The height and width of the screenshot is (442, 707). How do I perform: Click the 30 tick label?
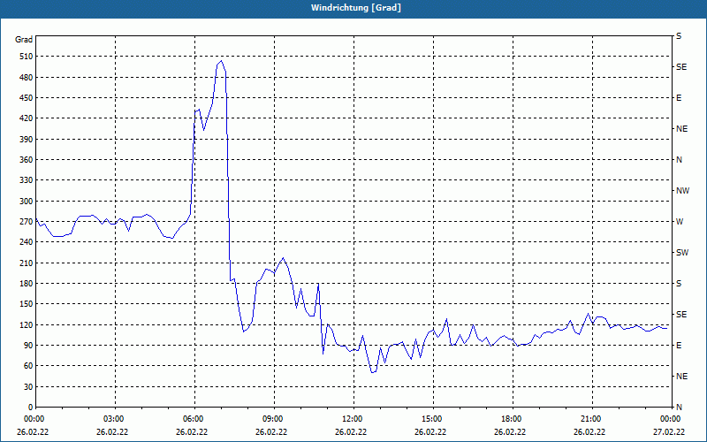(29, 386)
